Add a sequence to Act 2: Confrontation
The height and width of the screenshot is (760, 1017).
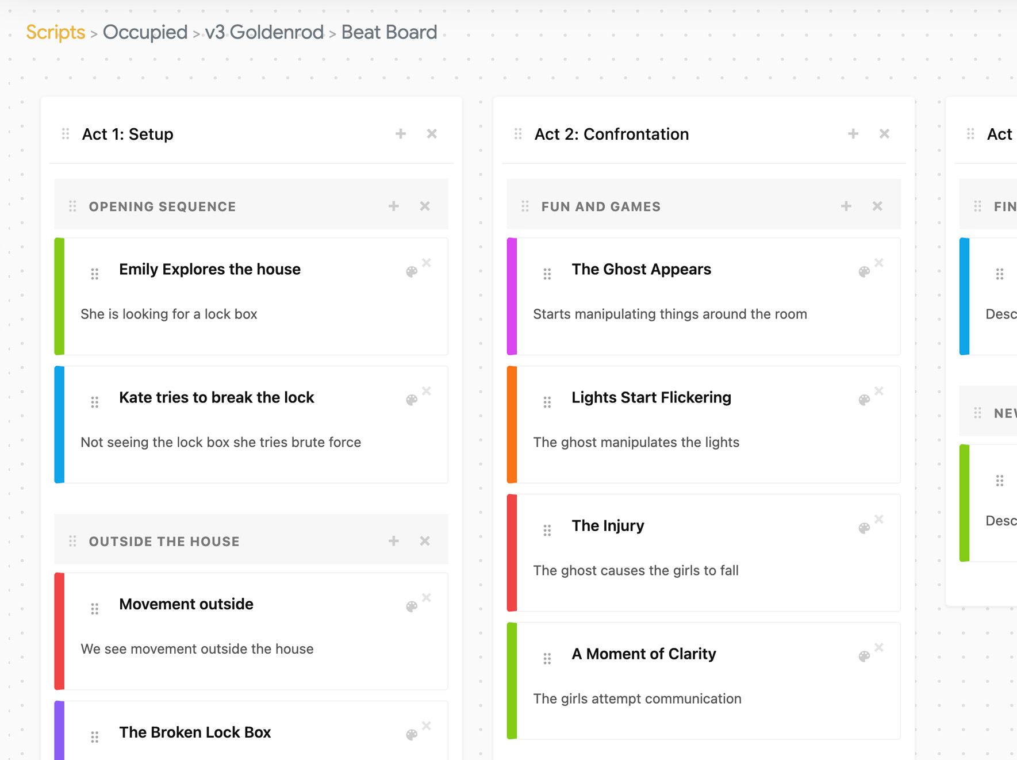click(853, 134)
